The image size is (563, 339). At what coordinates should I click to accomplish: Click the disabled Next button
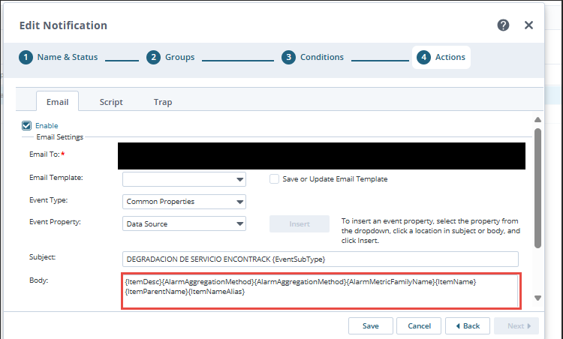(516, 325)
